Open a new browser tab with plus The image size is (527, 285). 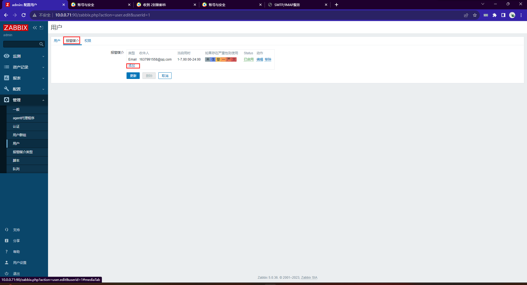pyautogui.click(x=337, y=5)
